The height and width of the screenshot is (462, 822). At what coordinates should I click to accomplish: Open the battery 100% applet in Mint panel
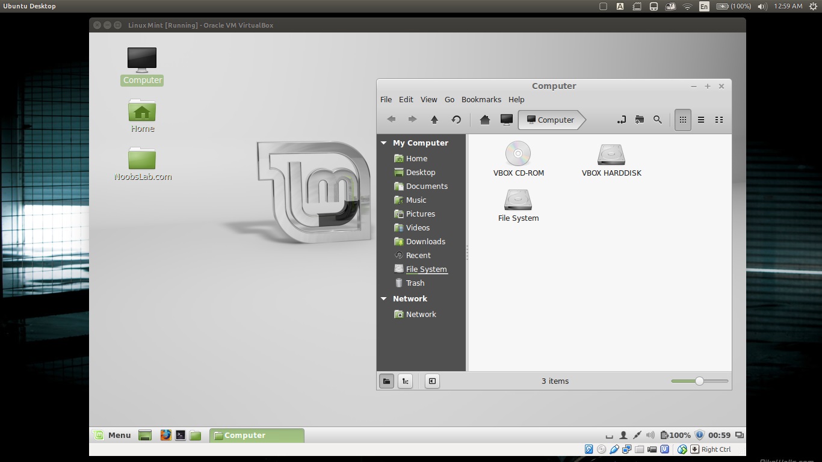[675, 435]
